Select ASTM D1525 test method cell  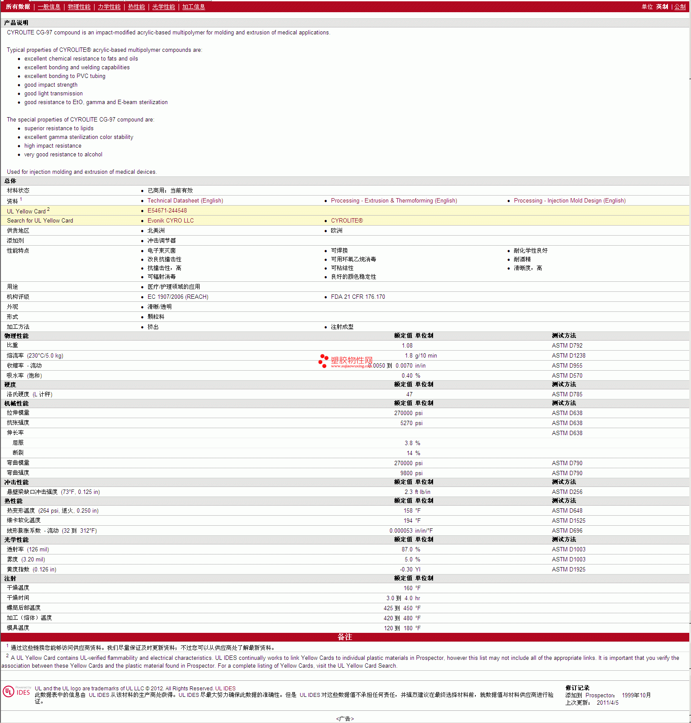[569, 521]
